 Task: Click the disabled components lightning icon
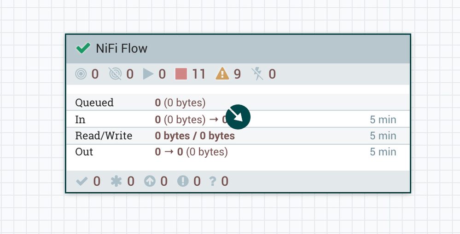(x=257, y=74)
